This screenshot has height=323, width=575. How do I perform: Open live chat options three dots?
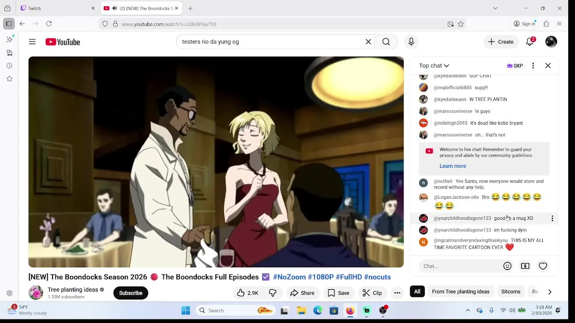[x=533, y=65]
